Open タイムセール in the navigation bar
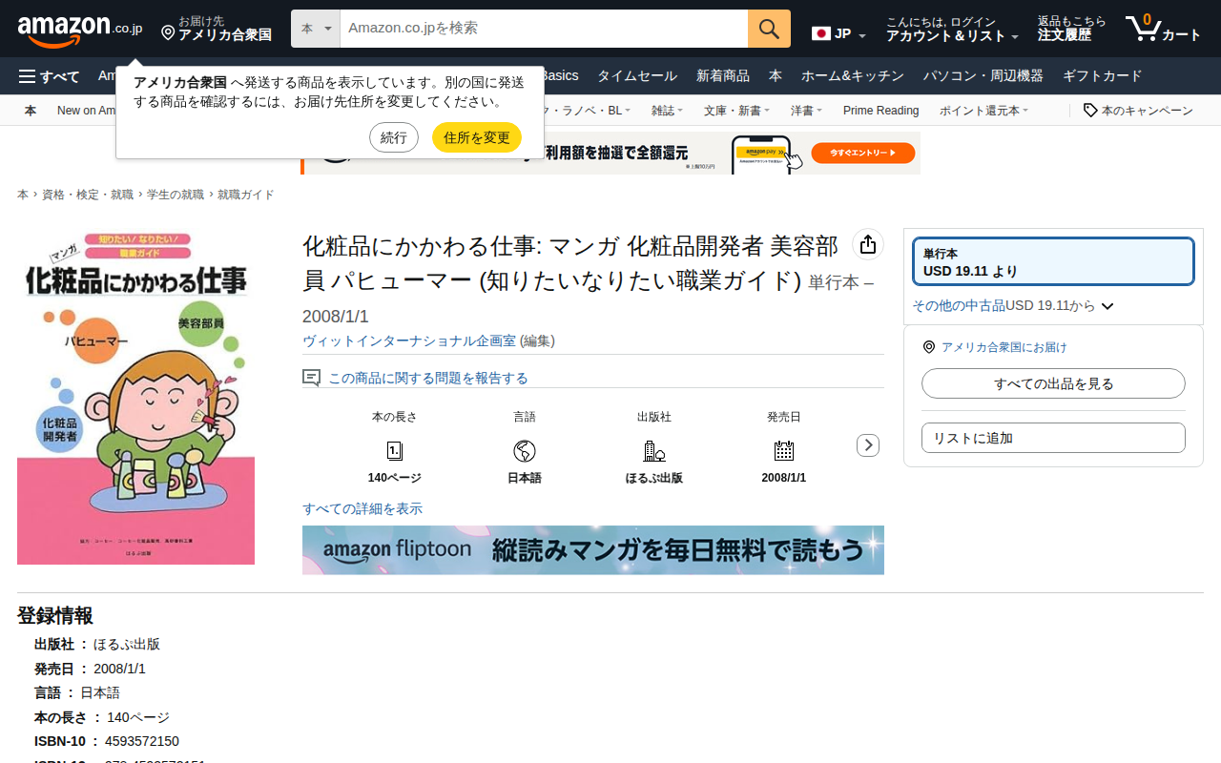 (x=637, y=76)
